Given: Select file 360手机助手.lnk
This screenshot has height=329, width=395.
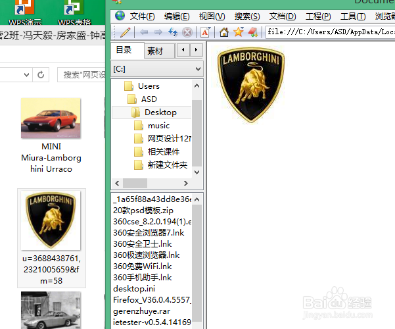Looking at the screenshot, I should pyautogui.click(x=143, y=278).
